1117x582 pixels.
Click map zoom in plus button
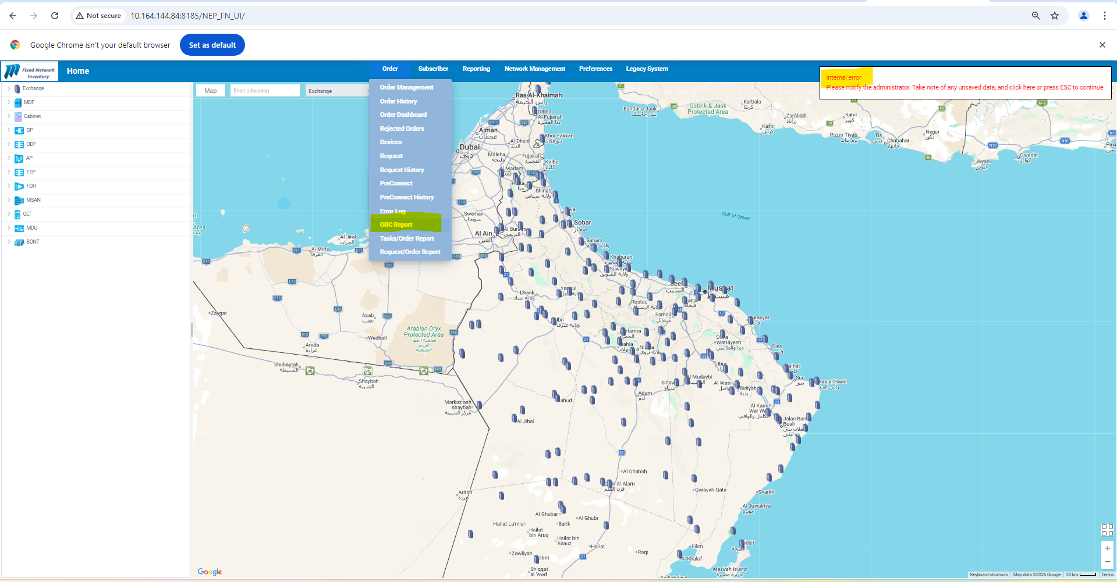(x=1107, y=548)
